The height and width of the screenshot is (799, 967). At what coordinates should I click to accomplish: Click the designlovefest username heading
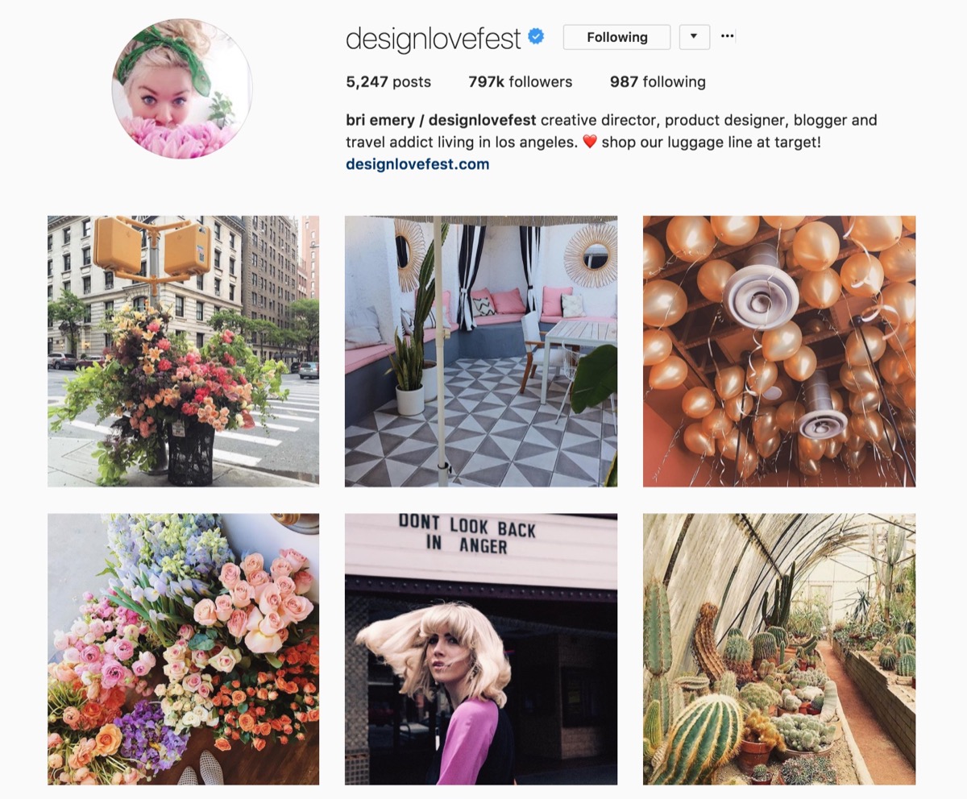[434, 38]
